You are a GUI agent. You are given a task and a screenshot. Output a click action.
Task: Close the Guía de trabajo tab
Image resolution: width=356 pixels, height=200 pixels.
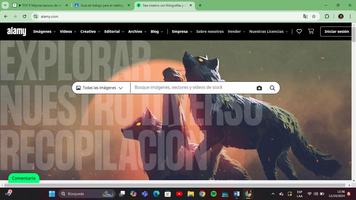click(129, 5)
